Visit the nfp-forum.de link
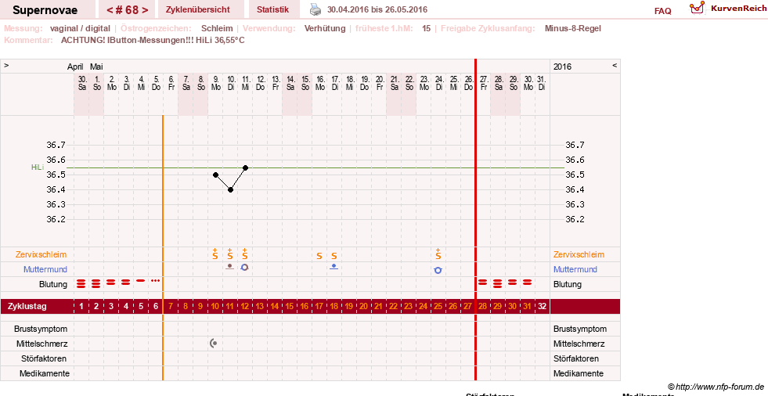 point(716,387)
